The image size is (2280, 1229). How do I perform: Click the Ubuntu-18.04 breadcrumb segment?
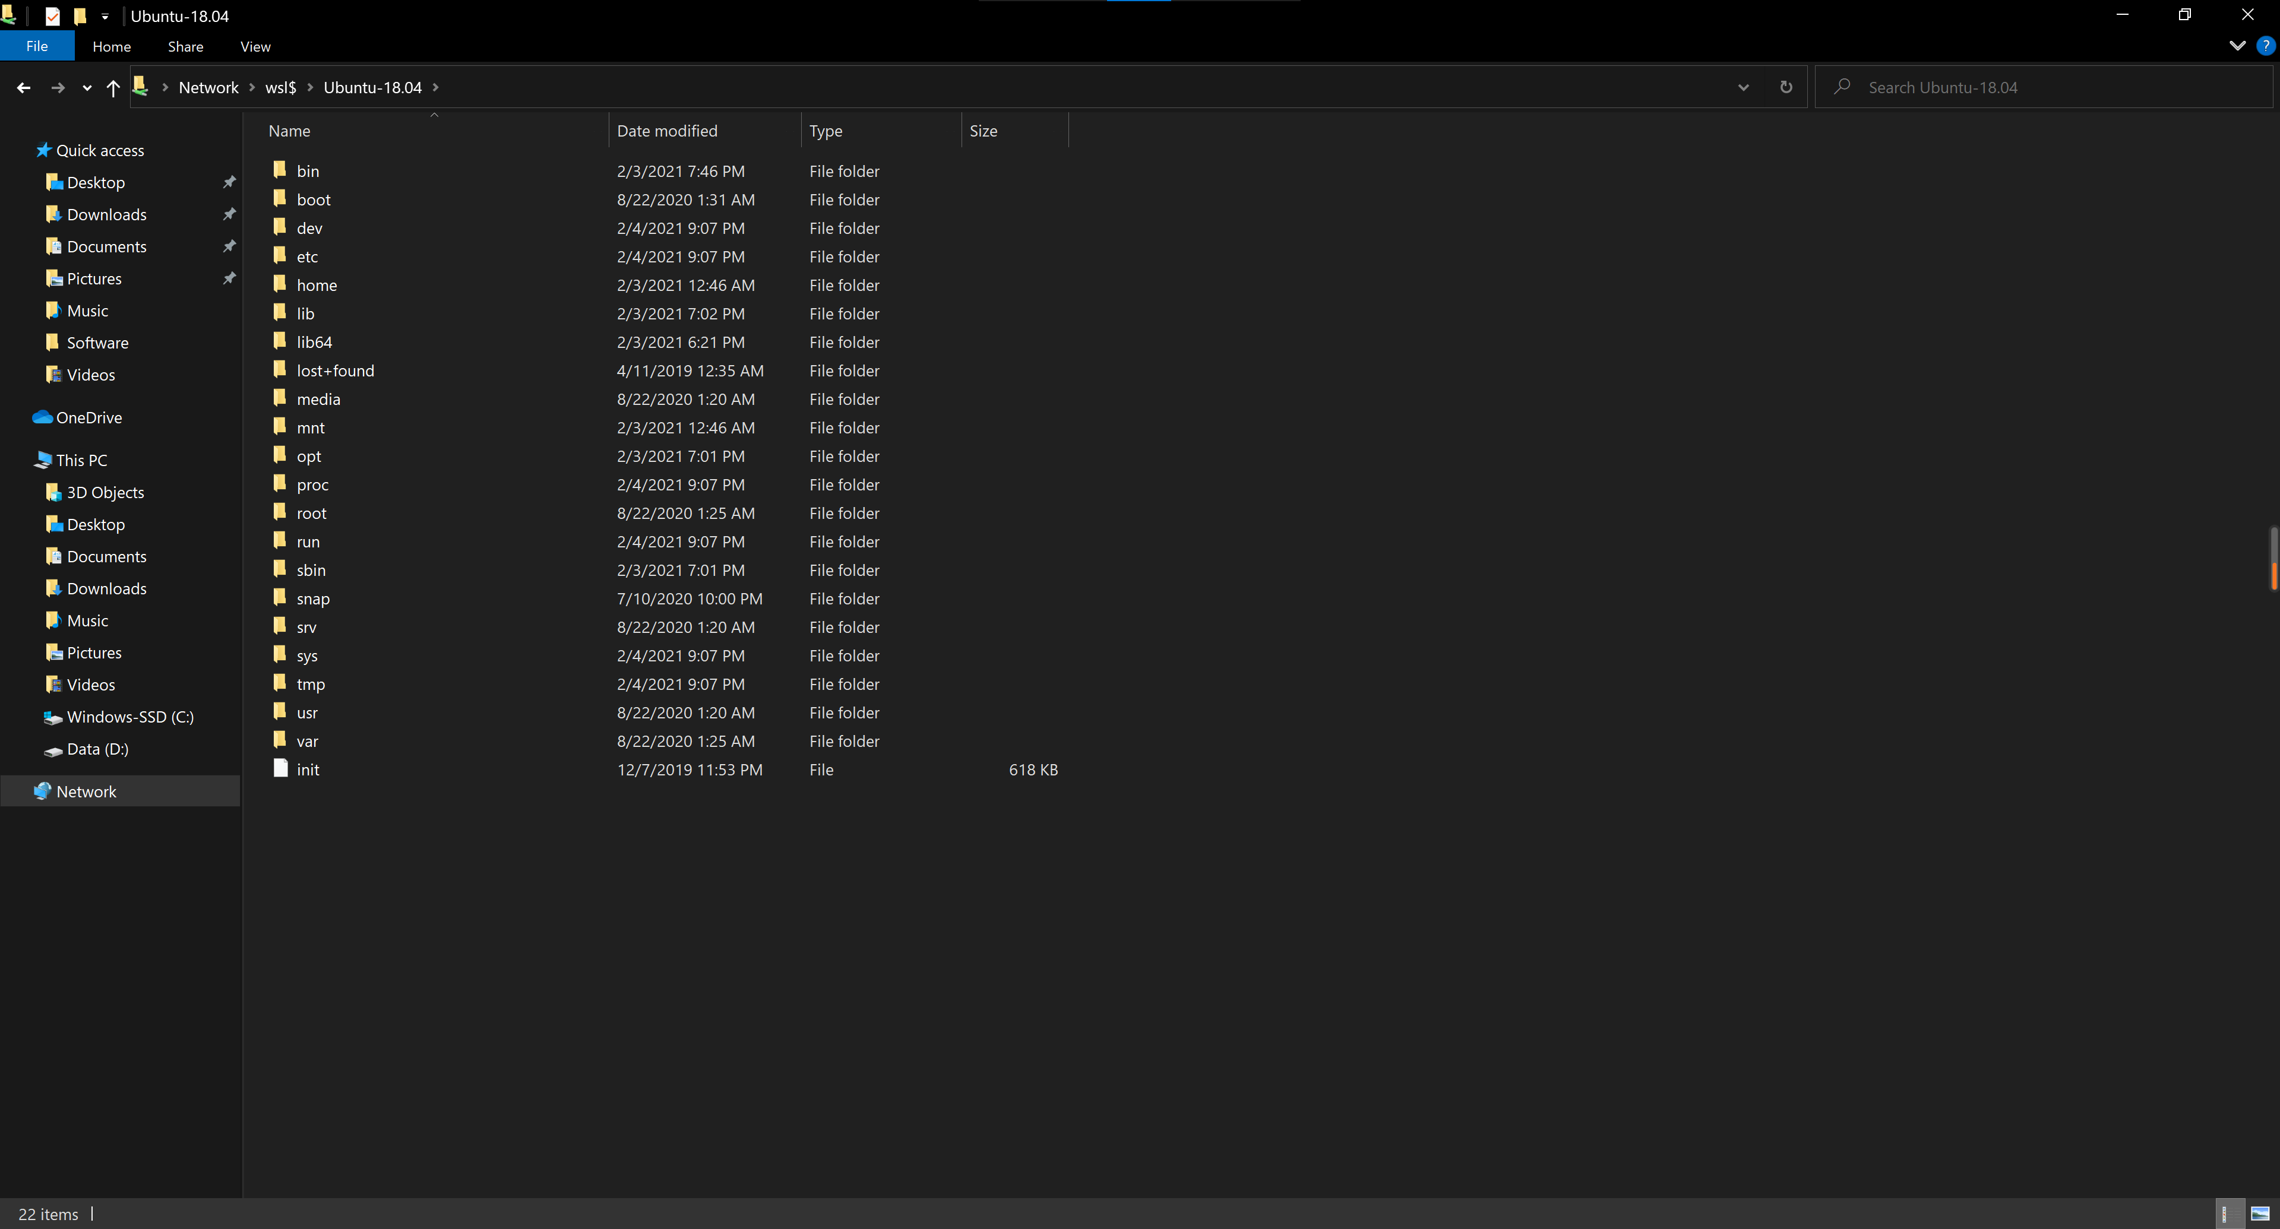(x=372, y=88)
